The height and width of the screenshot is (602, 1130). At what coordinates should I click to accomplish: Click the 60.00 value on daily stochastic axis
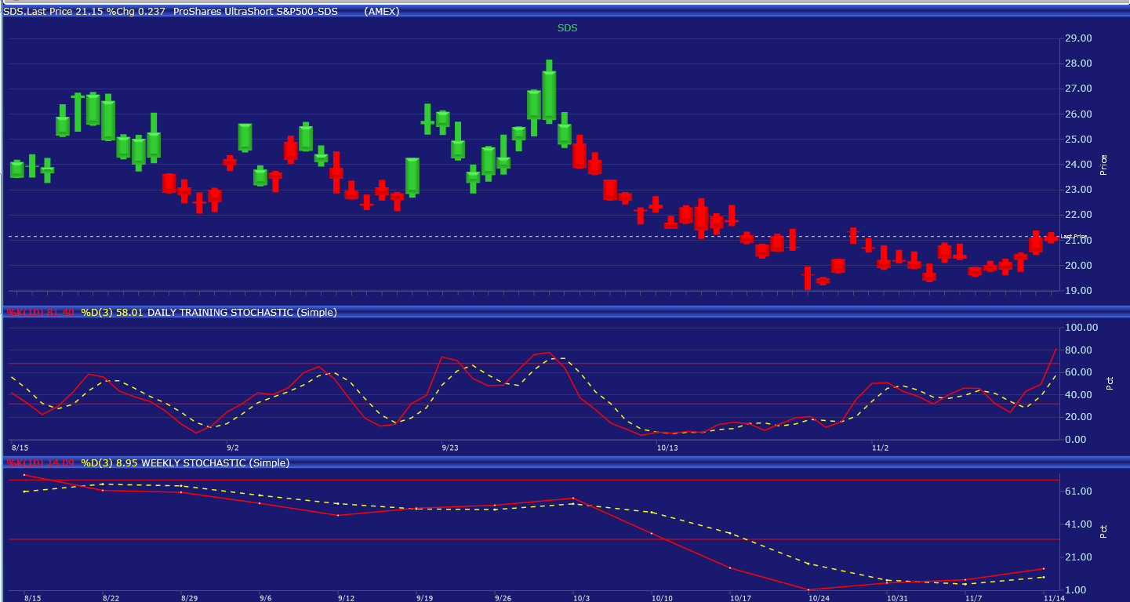pos(1078,372)
